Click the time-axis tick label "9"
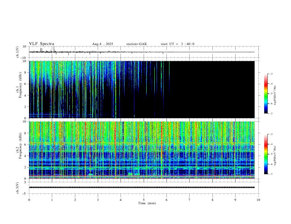The height and width of the screenshot is (224, 291). (x=235, y=200)
